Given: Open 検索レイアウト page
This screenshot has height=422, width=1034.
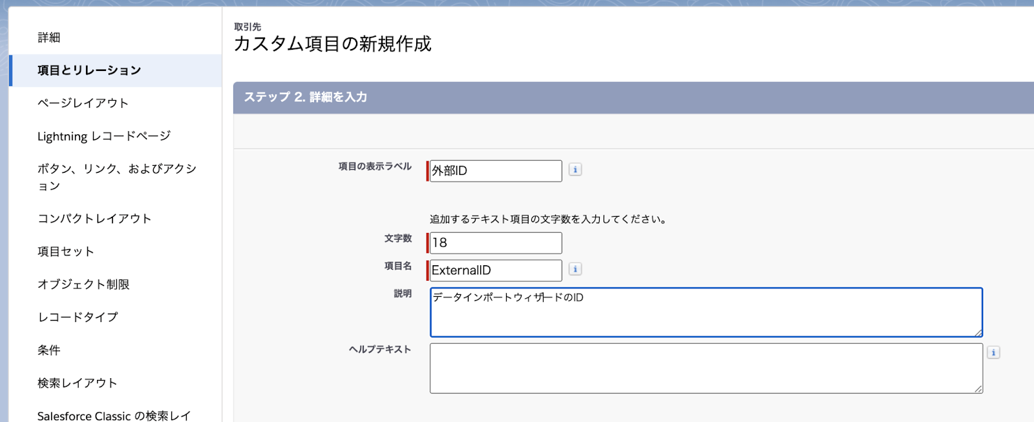Looking at the screenshot, I should (x=78, y=383).
